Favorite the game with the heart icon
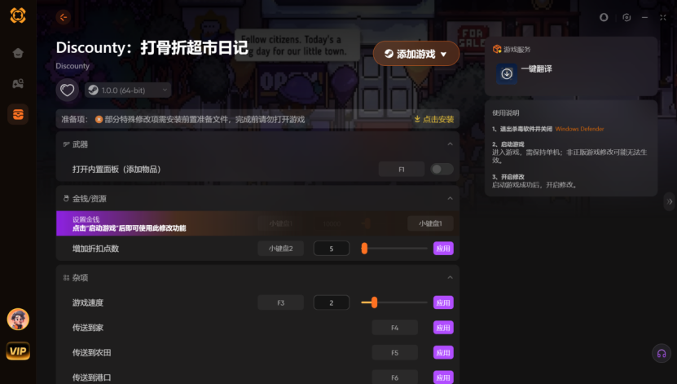Screen dimensions: 677x384 (x=67, y=90)
